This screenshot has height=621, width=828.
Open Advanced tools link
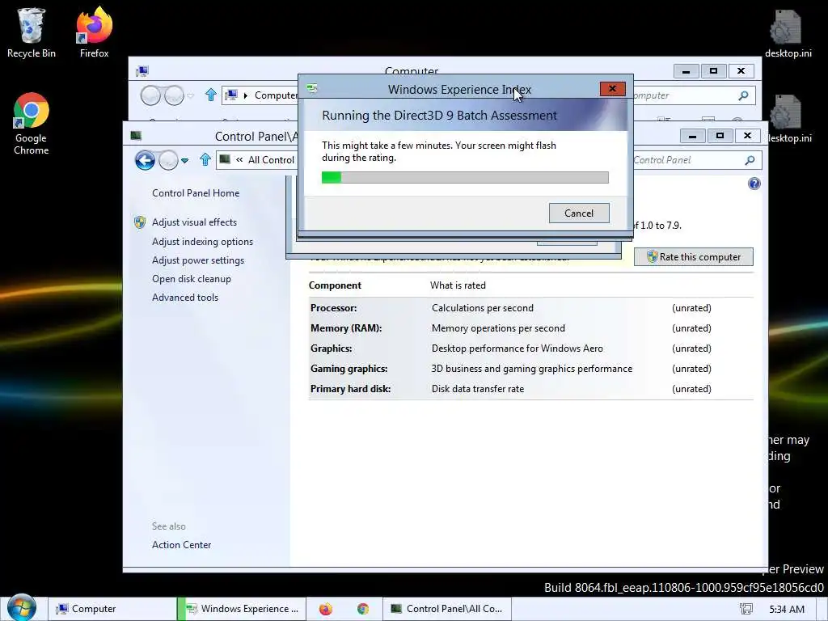point(185,298)
